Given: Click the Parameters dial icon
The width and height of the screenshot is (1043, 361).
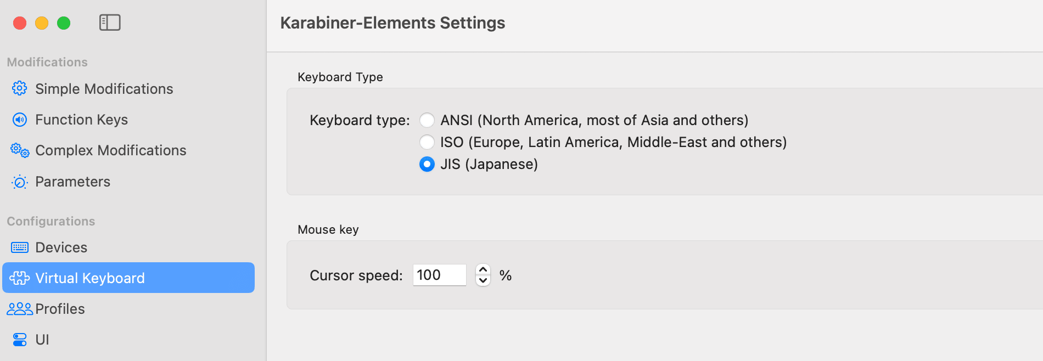Looking at the screenshot, I should point(20,182).
